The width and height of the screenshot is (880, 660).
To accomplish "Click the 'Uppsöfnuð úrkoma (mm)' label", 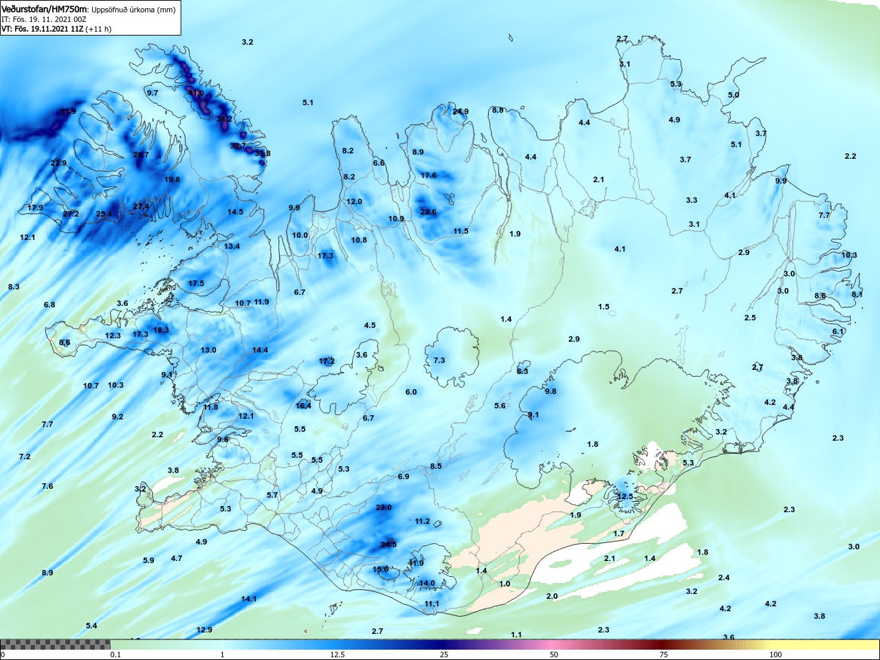I will pos(133,10).
